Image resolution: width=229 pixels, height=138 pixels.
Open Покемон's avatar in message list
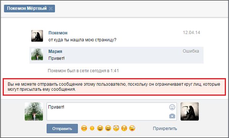pyautogui.click(x=37, y=36)
